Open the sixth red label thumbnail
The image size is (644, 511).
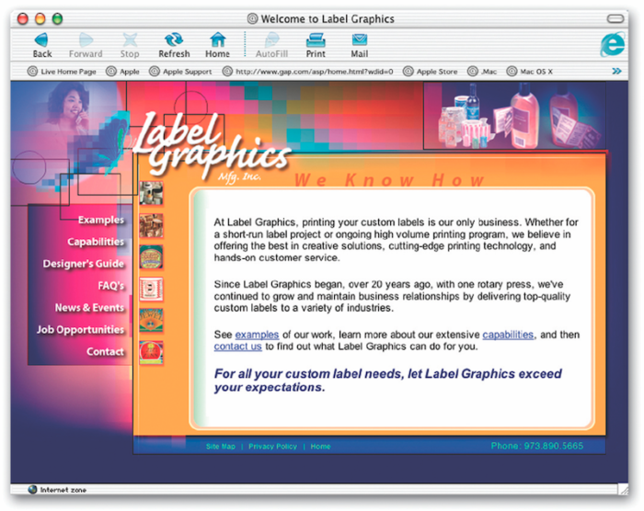151,353
